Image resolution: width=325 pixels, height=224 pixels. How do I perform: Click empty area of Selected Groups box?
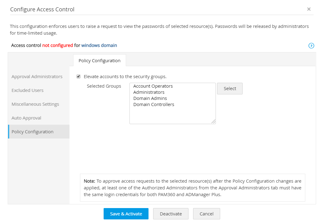(x=172, y=115)
